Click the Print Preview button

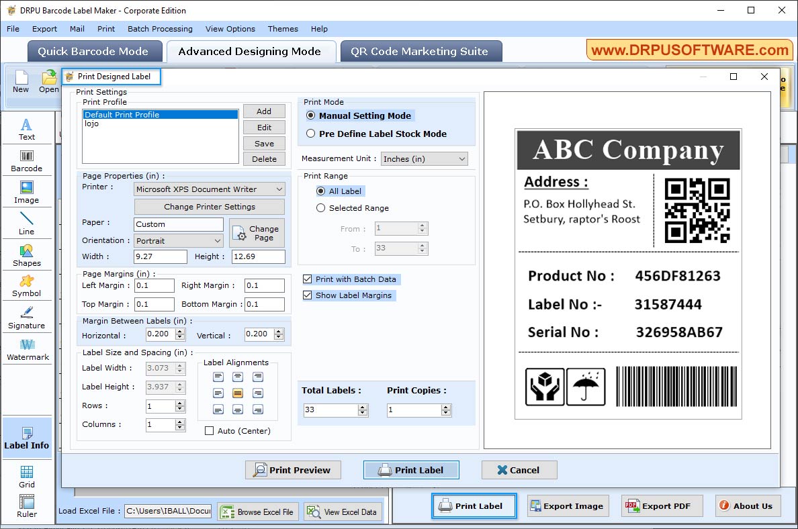point(293,470)
